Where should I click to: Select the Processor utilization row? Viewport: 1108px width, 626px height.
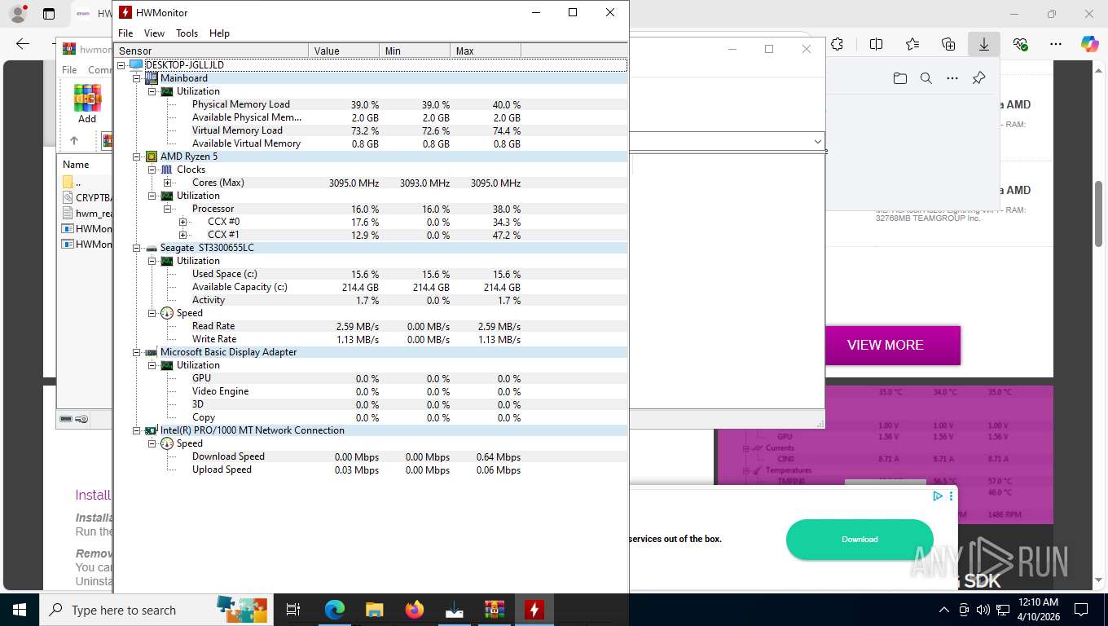(371, 209)
